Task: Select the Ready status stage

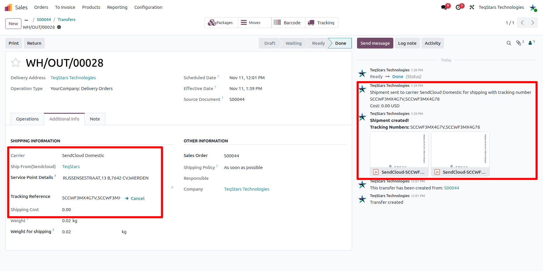Action: pos(318,43)
